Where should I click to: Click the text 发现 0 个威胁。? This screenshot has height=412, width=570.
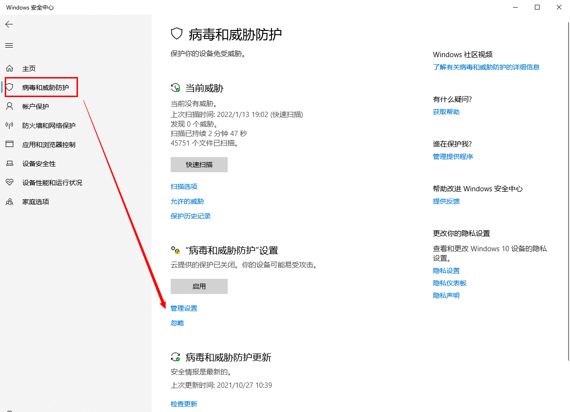[194, 124]
